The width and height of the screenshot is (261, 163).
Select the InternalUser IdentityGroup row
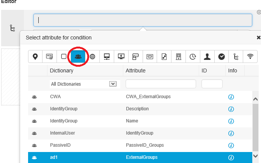(140, 133)
